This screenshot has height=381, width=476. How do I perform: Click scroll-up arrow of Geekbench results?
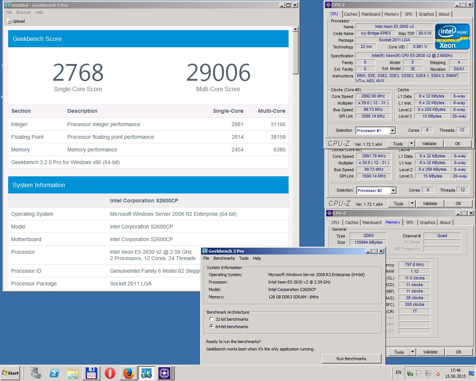coord(295,29)
